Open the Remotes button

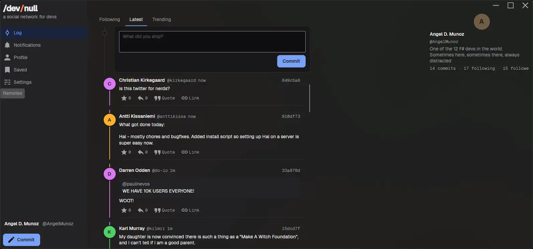[13, 93]
